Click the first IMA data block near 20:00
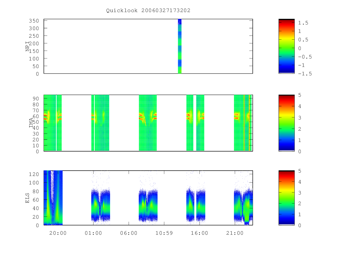The width and height of the screenshot is (337, 253). tap(53, 123)
